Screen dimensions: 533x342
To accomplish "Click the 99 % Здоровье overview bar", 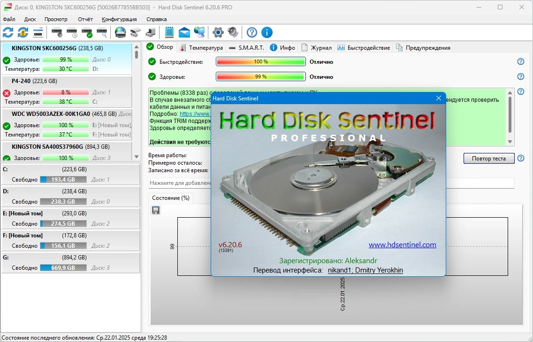I will tap(261, 76).
